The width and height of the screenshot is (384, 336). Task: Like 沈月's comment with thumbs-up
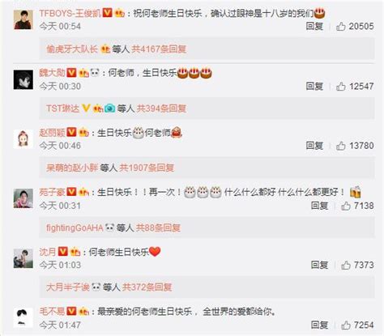click(346, 265)
